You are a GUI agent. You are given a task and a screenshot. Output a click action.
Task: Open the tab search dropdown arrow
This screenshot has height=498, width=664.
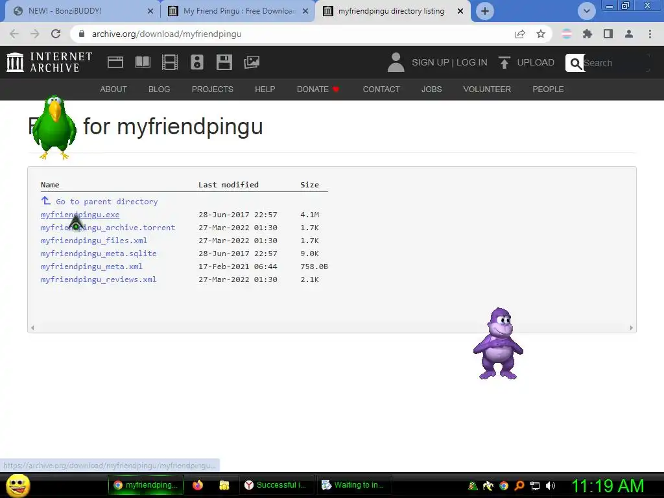[586, 11]
